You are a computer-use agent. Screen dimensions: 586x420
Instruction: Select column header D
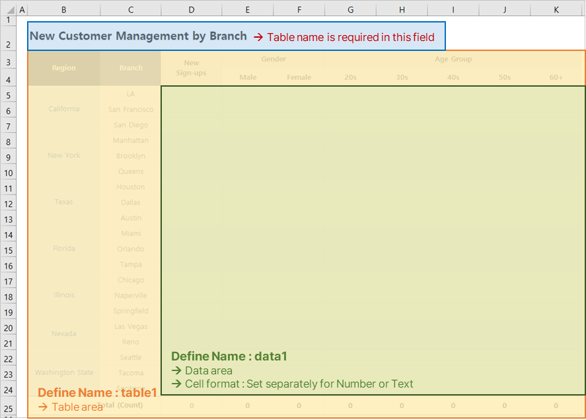pyautogui.click(x=191, y=9)
